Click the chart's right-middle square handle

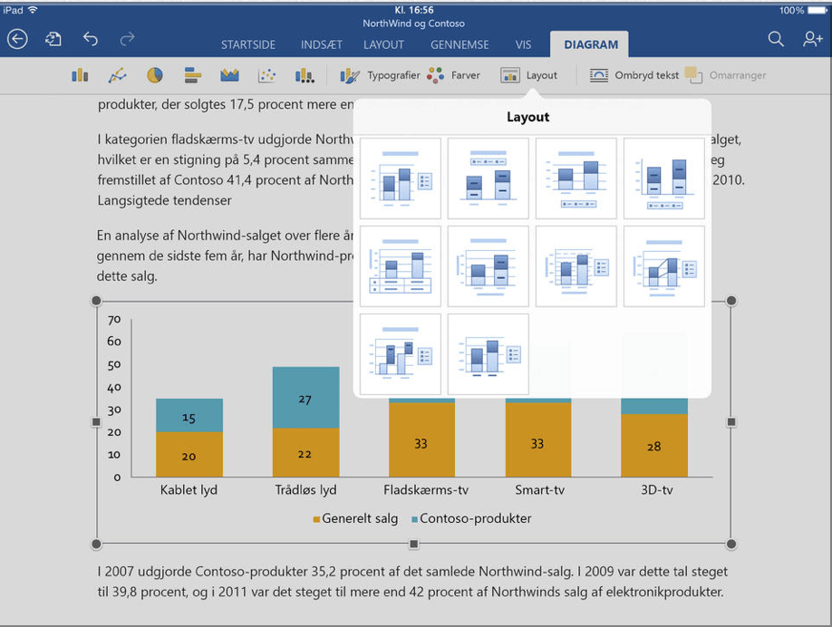[731, 422]
